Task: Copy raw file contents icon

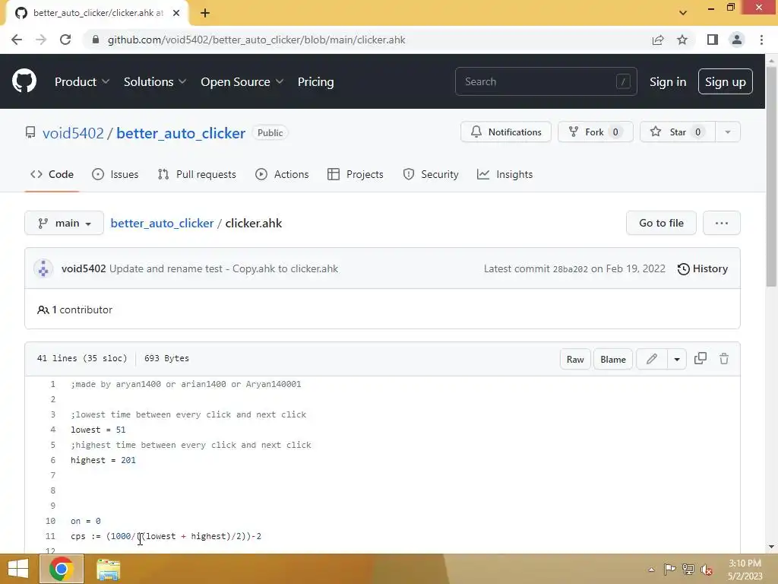Action: (x=700, y=359)
